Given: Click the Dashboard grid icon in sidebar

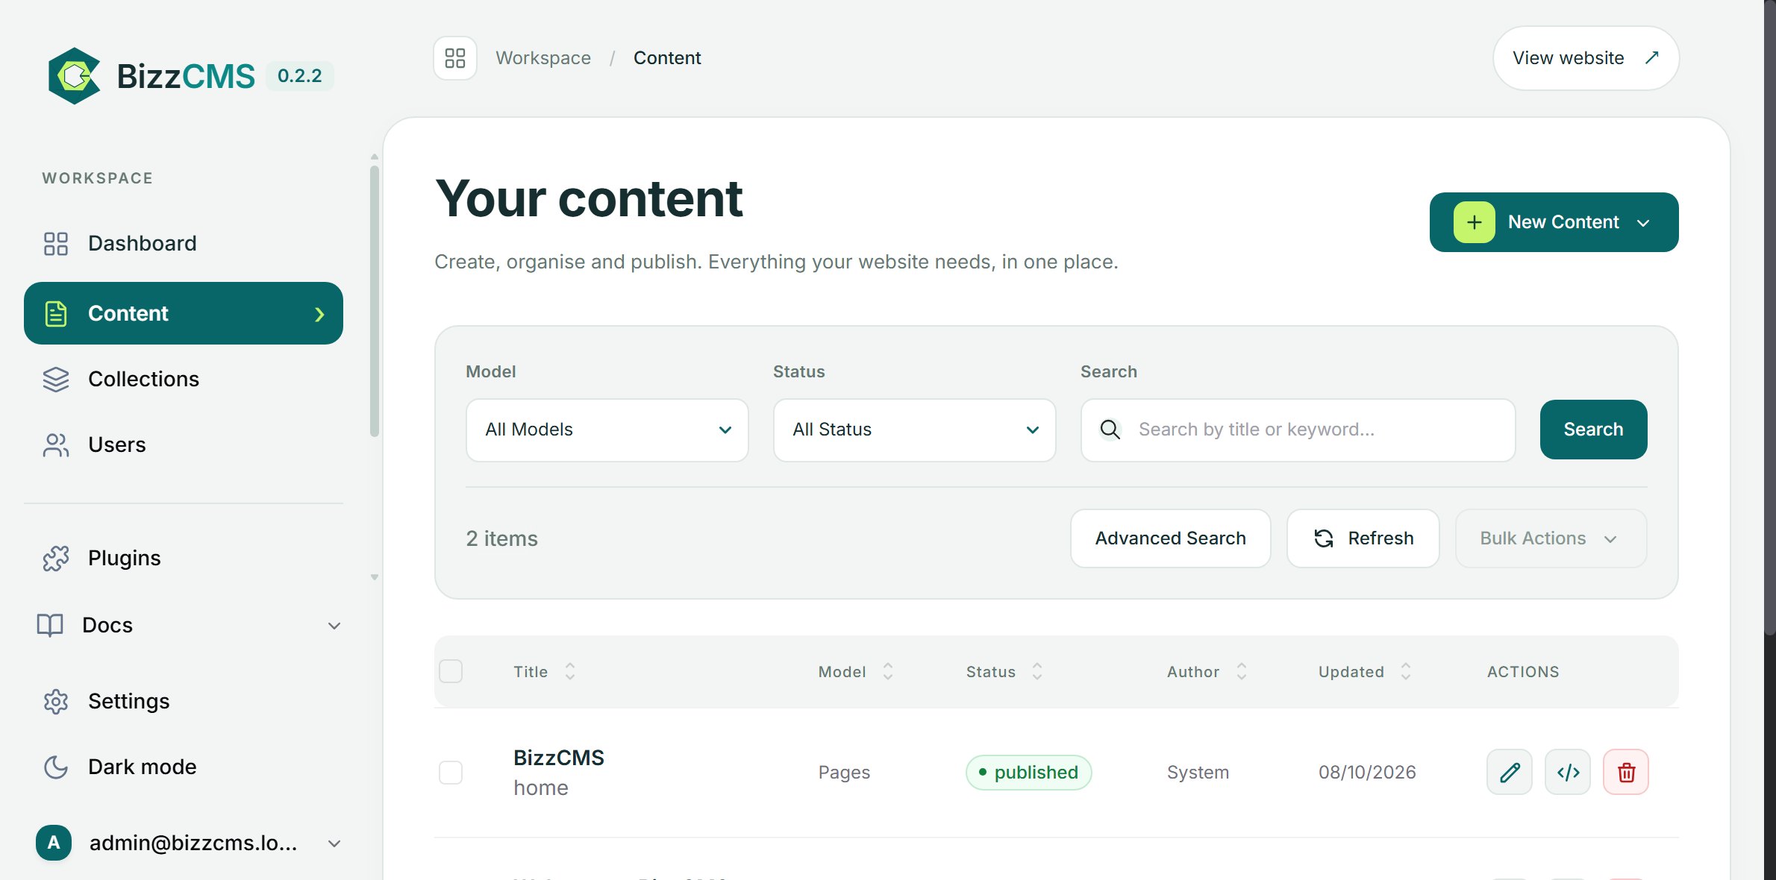Looking at the screenshot, I should [x=56, y=243].
